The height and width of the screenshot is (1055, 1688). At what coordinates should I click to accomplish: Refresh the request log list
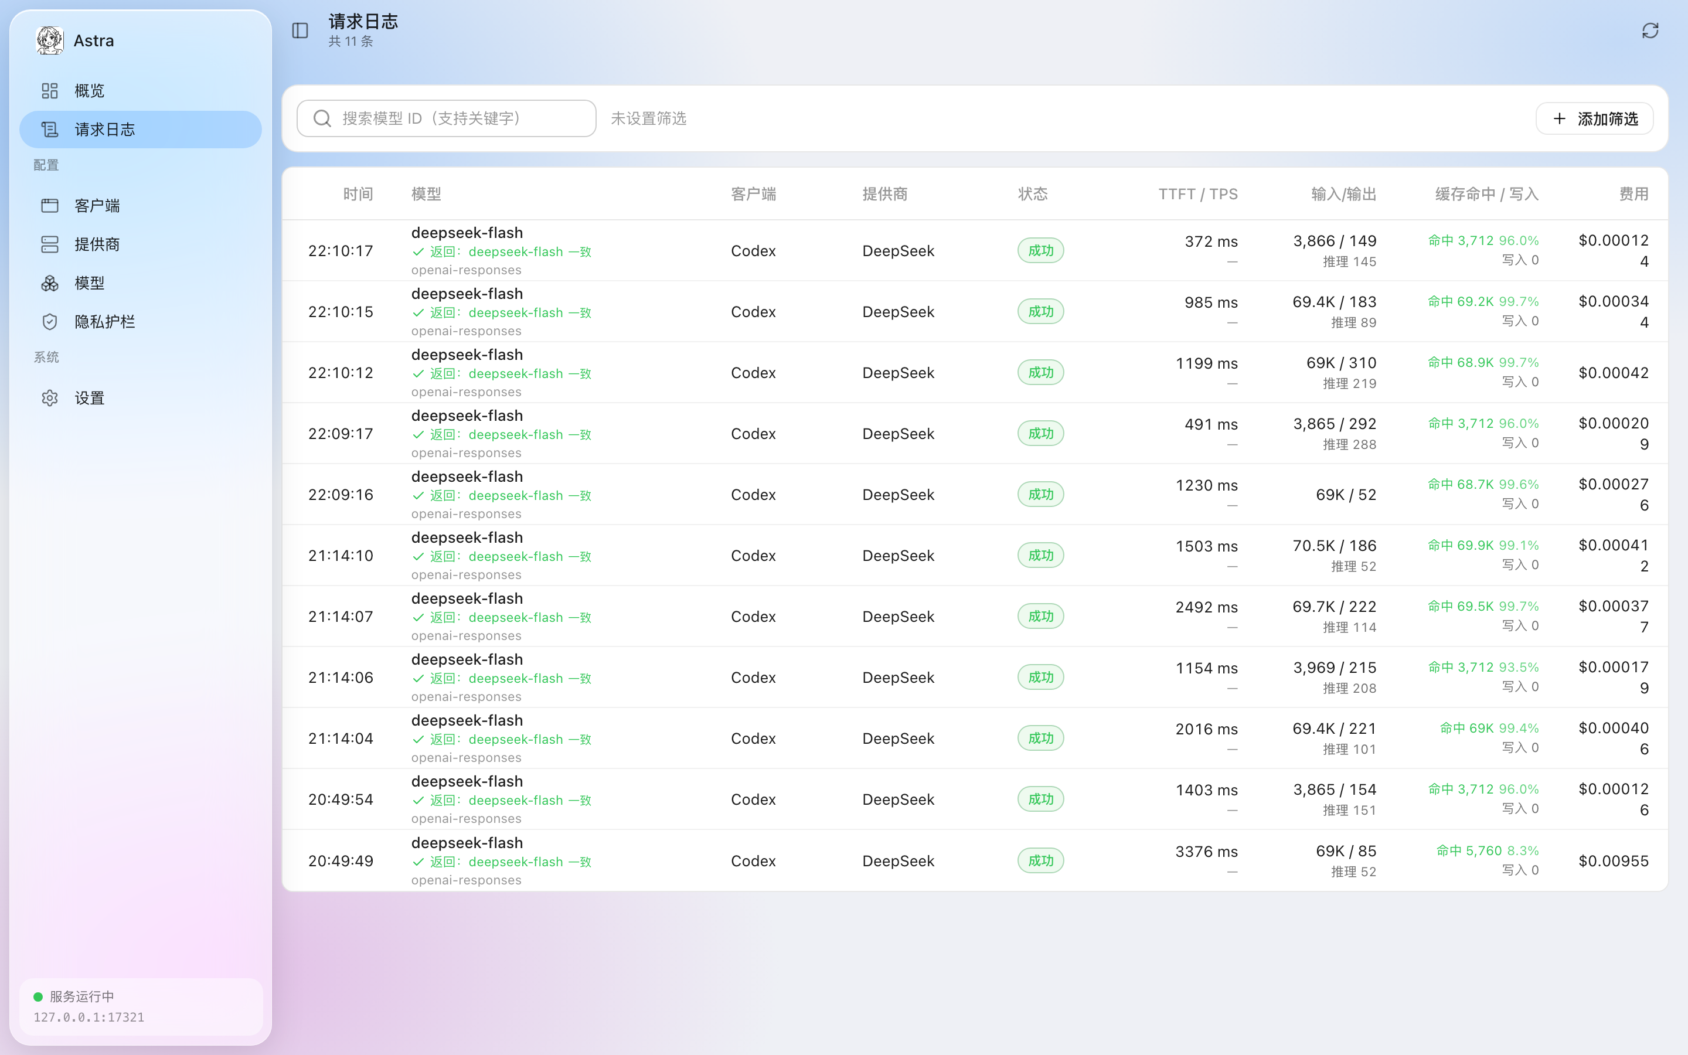1650,30
